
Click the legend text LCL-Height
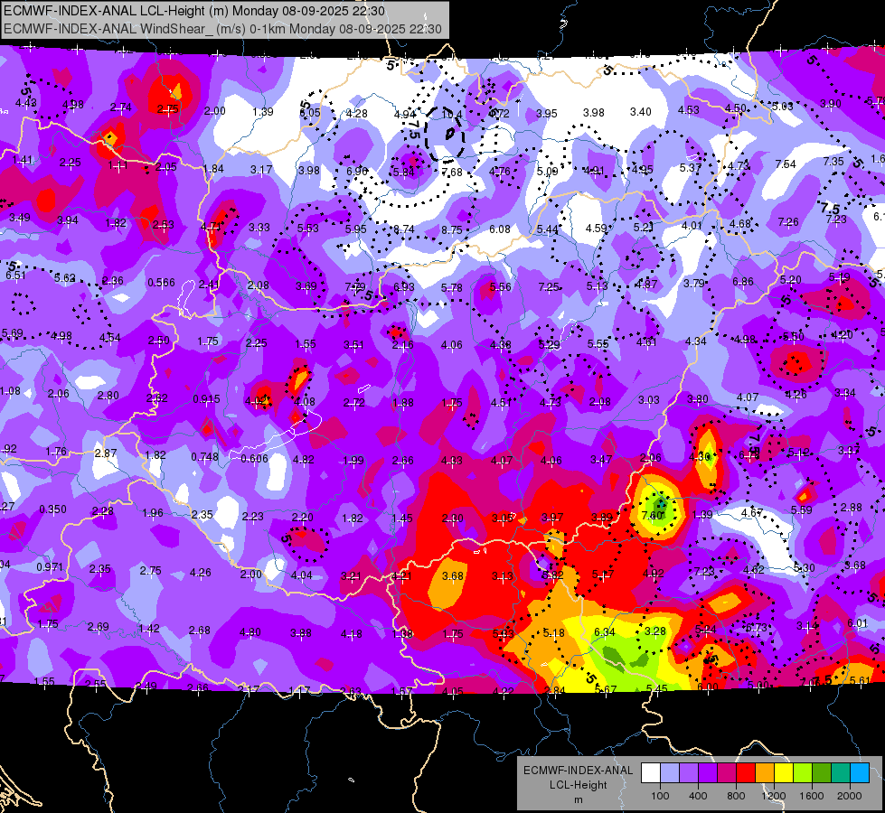[x=578, y=785]
